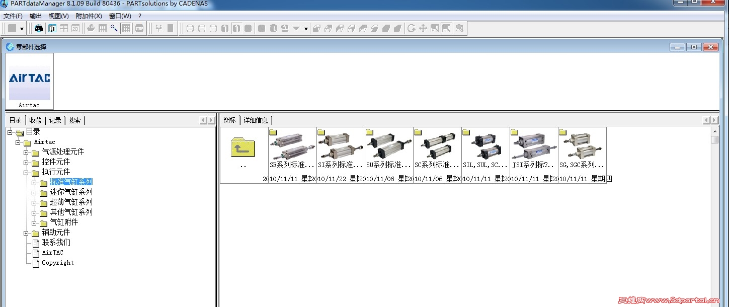Open the 附加件(X) menu
Viewport: 729px width, 307px height.
click(89, 16)
